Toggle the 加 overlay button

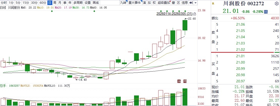(x=149, y=3)
